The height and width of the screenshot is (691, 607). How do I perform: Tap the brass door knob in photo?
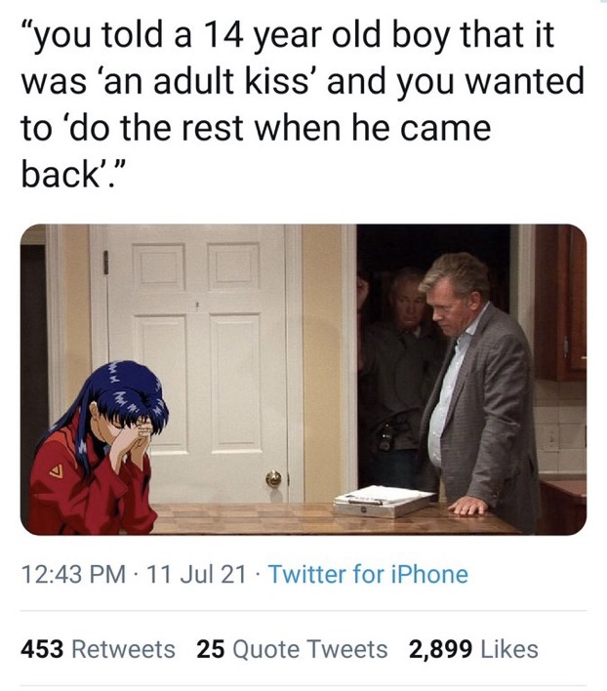click(x=274, y=478)
